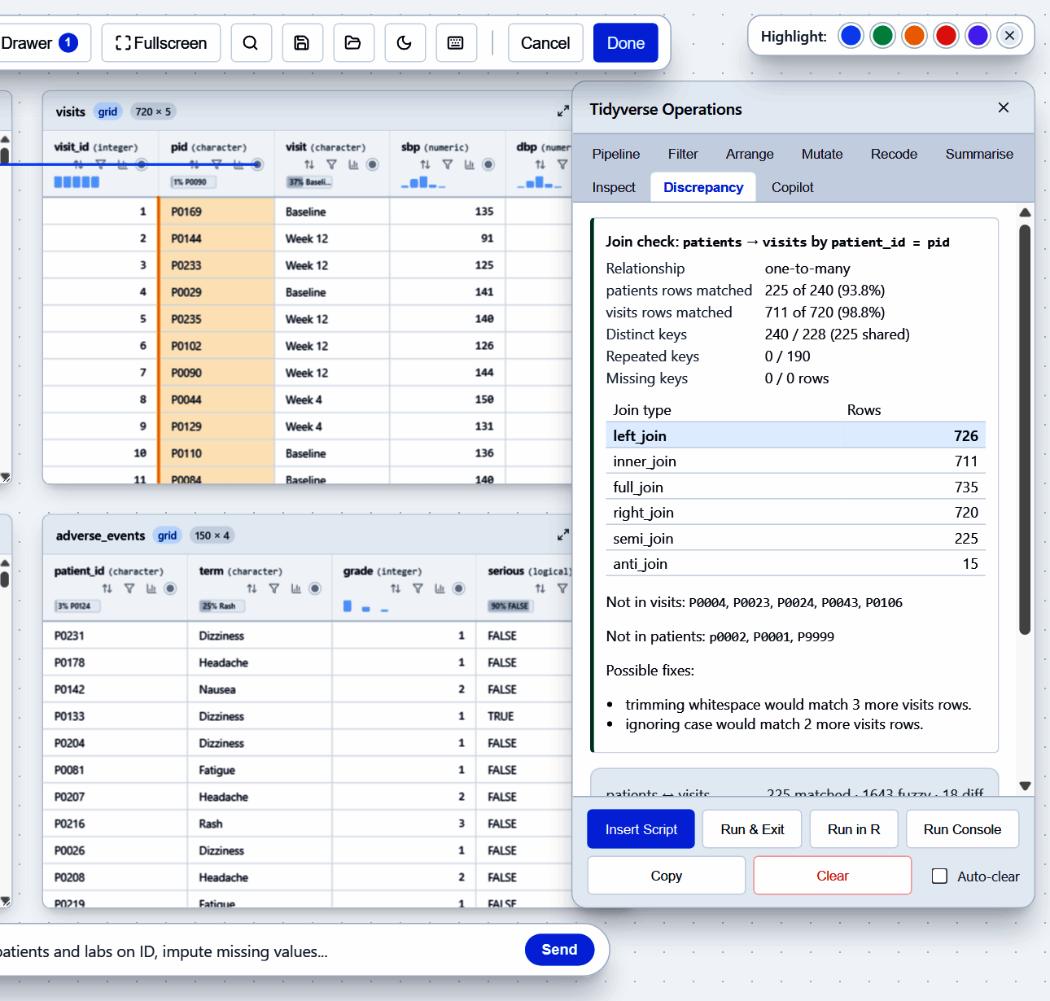Click the Tidyverse panel scroll-up arrow
The height and width of the screenshot is (1001, 1050).
[1025, 212]
